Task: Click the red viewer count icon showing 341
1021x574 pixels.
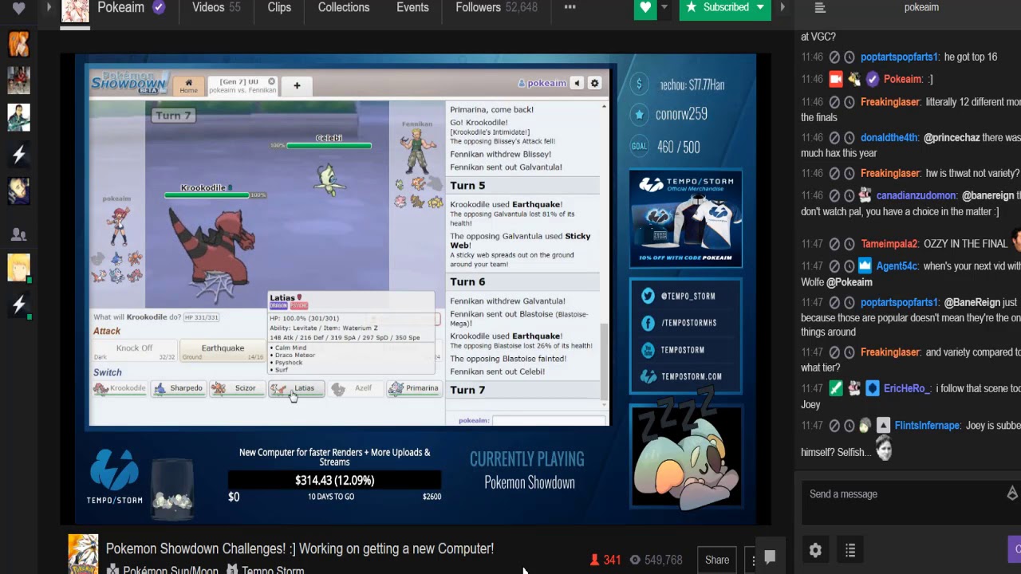Action: (x=594, y=560)
